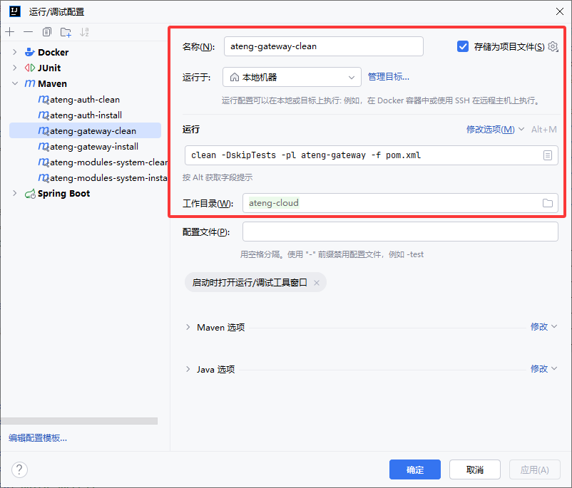This screenshot has height=488, width=572.
Task: Click the sort configurations alphabetically icon
Action: 85,32
